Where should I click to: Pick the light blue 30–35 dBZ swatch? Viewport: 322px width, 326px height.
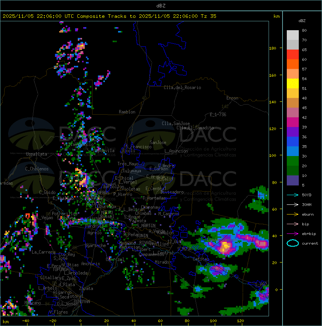pos(293,151)
